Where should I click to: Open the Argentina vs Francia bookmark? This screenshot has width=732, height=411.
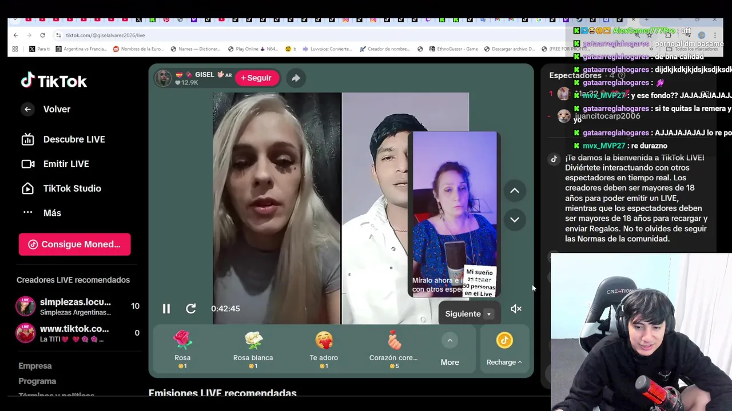tap(81, 49)
